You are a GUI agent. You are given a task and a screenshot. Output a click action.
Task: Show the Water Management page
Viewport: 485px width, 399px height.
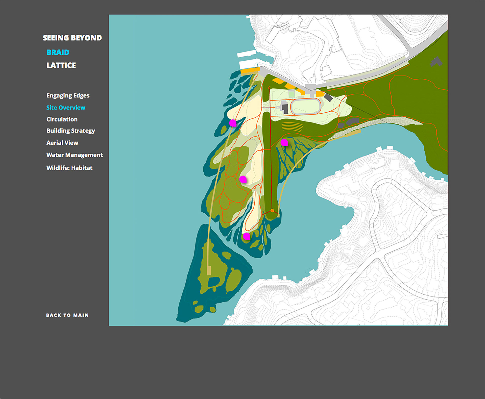[75, 155]
